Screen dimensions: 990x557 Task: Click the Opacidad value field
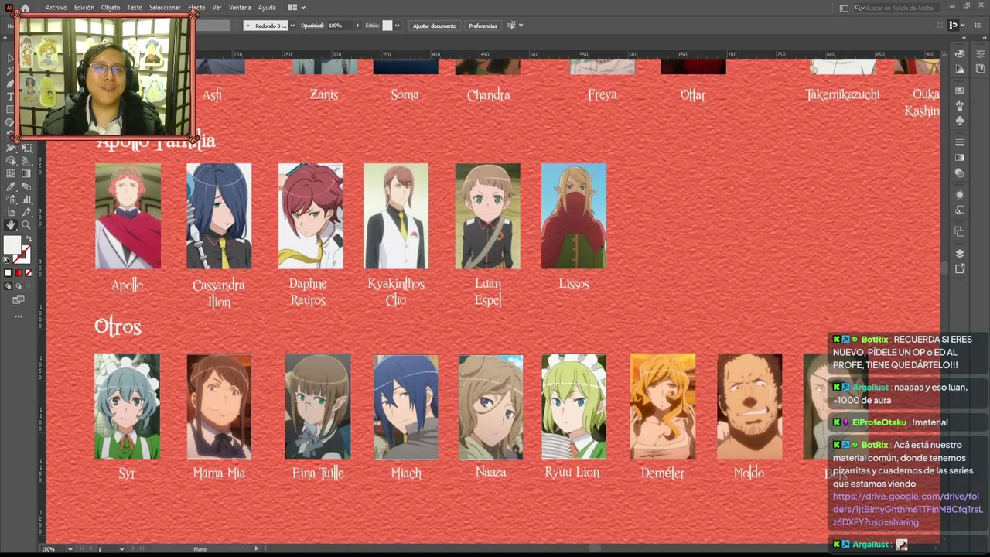tap(340, 26)
